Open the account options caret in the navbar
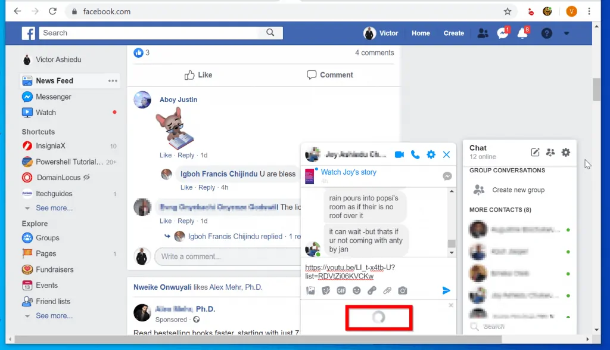 (x=566, y=33)
